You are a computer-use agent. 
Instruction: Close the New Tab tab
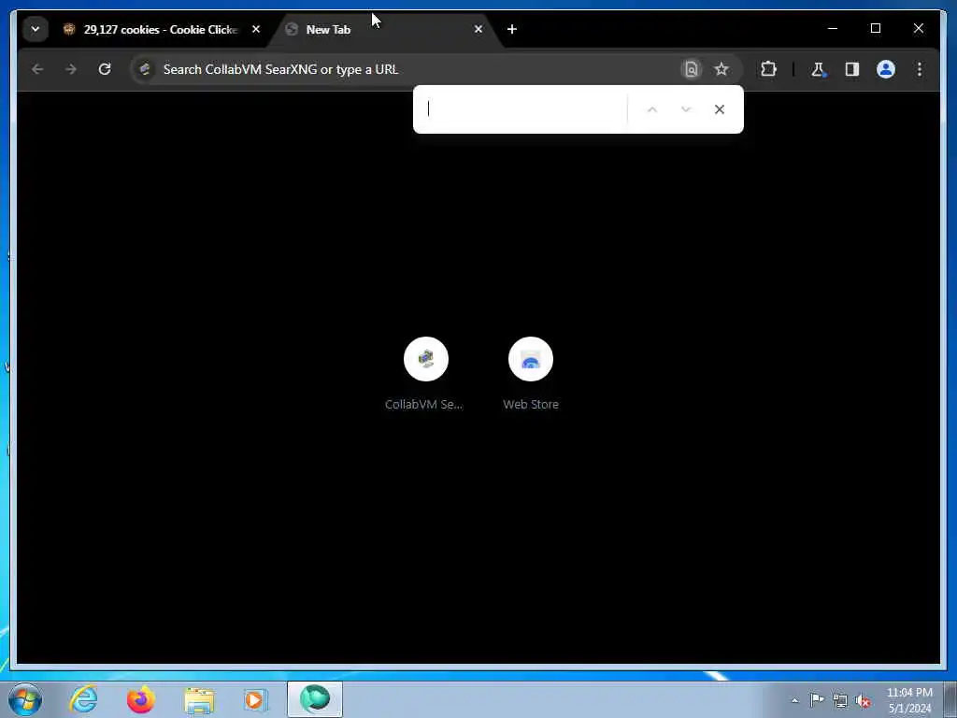tap(478, 29)
